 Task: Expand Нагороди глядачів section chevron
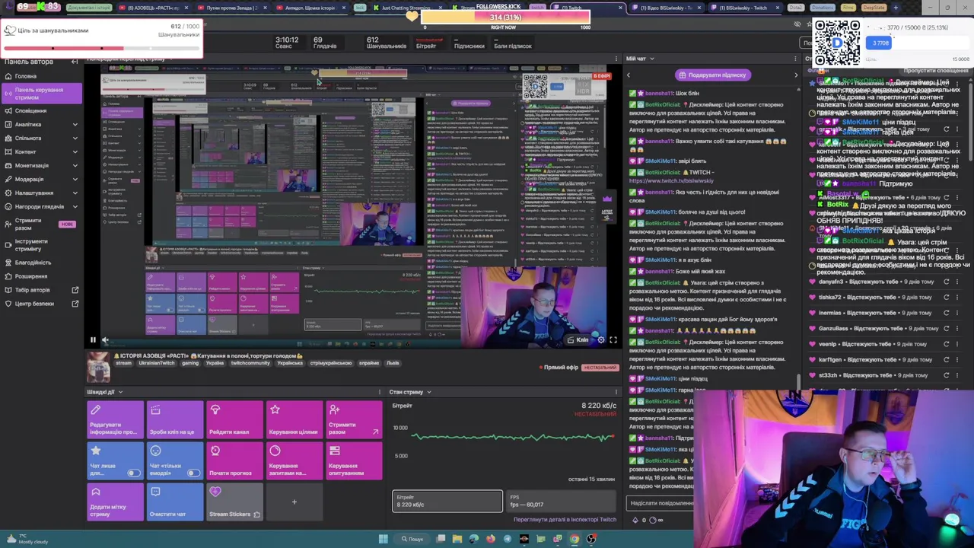75,207
